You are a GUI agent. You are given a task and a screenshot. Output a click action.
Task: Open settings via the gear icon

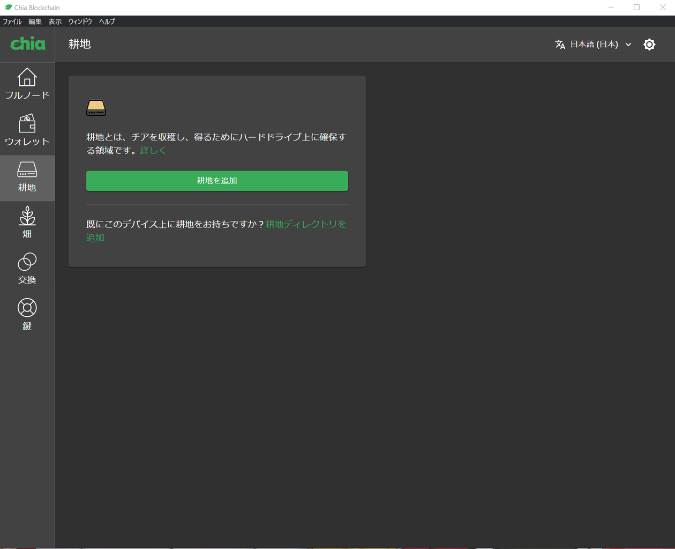(649, 44)
